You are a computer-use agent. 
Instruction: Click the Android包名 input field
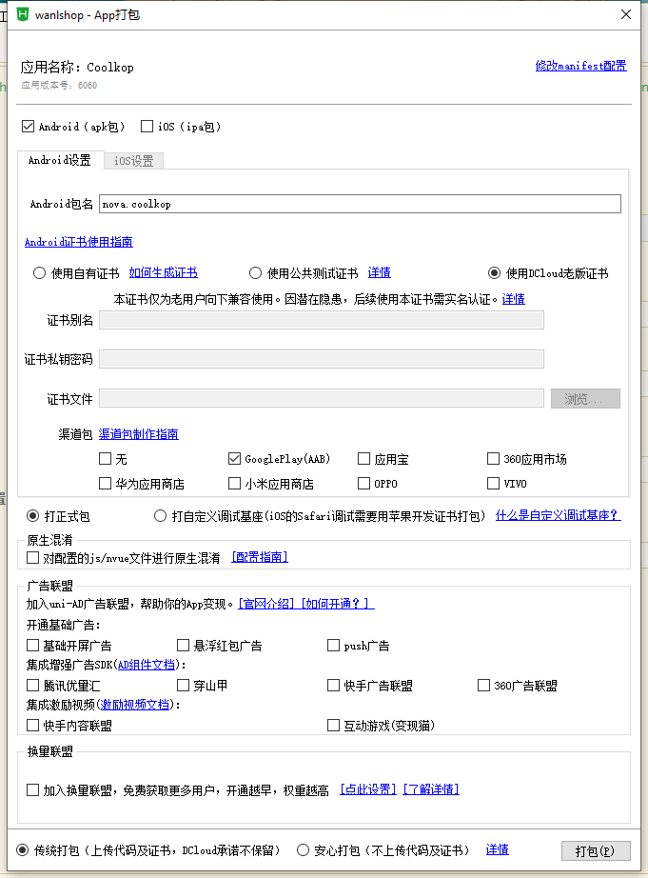360,204
